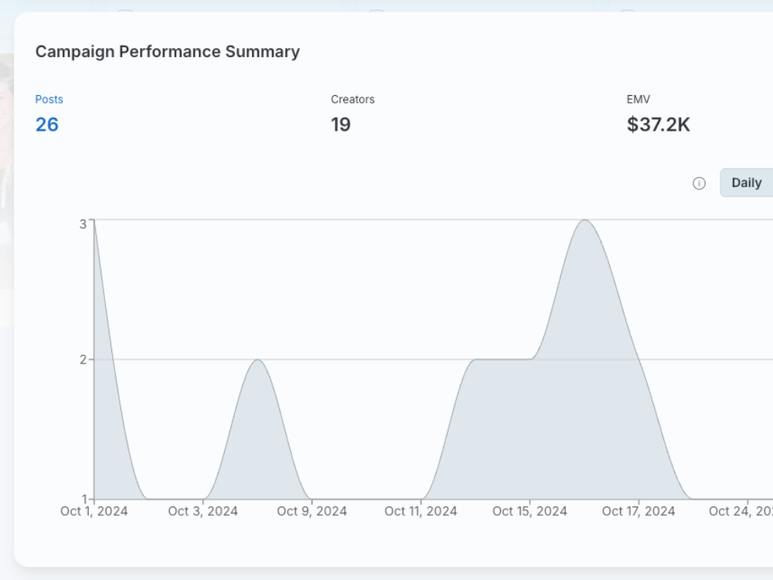Click the Campaign Performance Summary heading
The height and width of the screenshot is (580, 773).
(168, 52)
